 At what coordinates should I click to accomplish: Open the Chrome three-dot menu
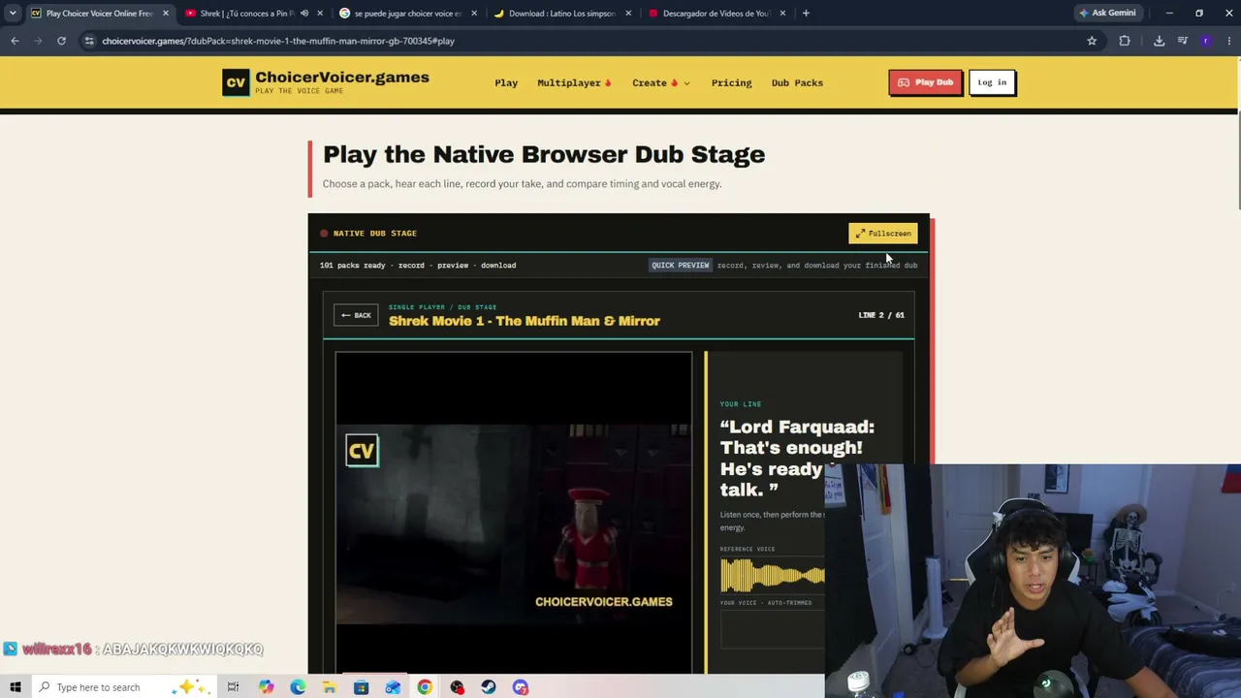pos(1229,41)
